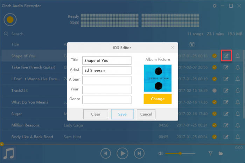
Task: Click bell icon for Track254
Action: click(x=238, y=90)
